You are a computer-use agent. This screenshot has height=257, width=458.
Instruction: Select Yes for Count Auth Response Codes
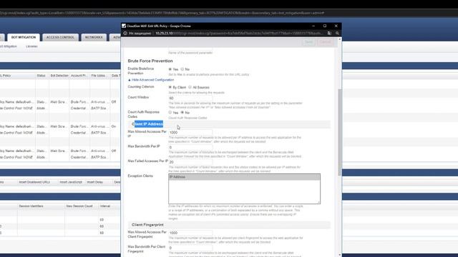coord(170,113)
